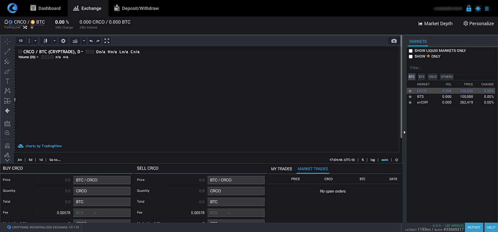Collapse the markets side panel arrow

[x=405, y=132]
